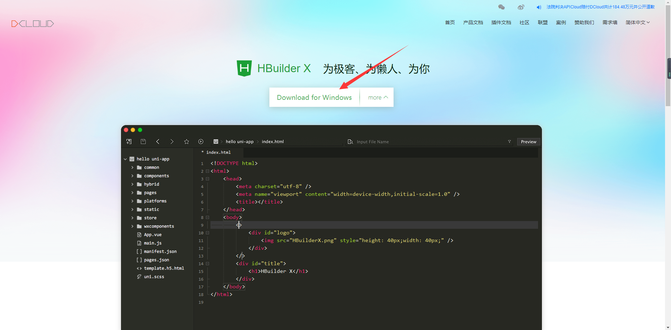
Task: Click the green HBuilder X logo
Action: [244, 68]
